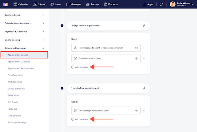Collapse the Automated Messages section
Image resolution: width=197 pixels, height=132 pixels.
pyautogui.click(x=24, y=48)
